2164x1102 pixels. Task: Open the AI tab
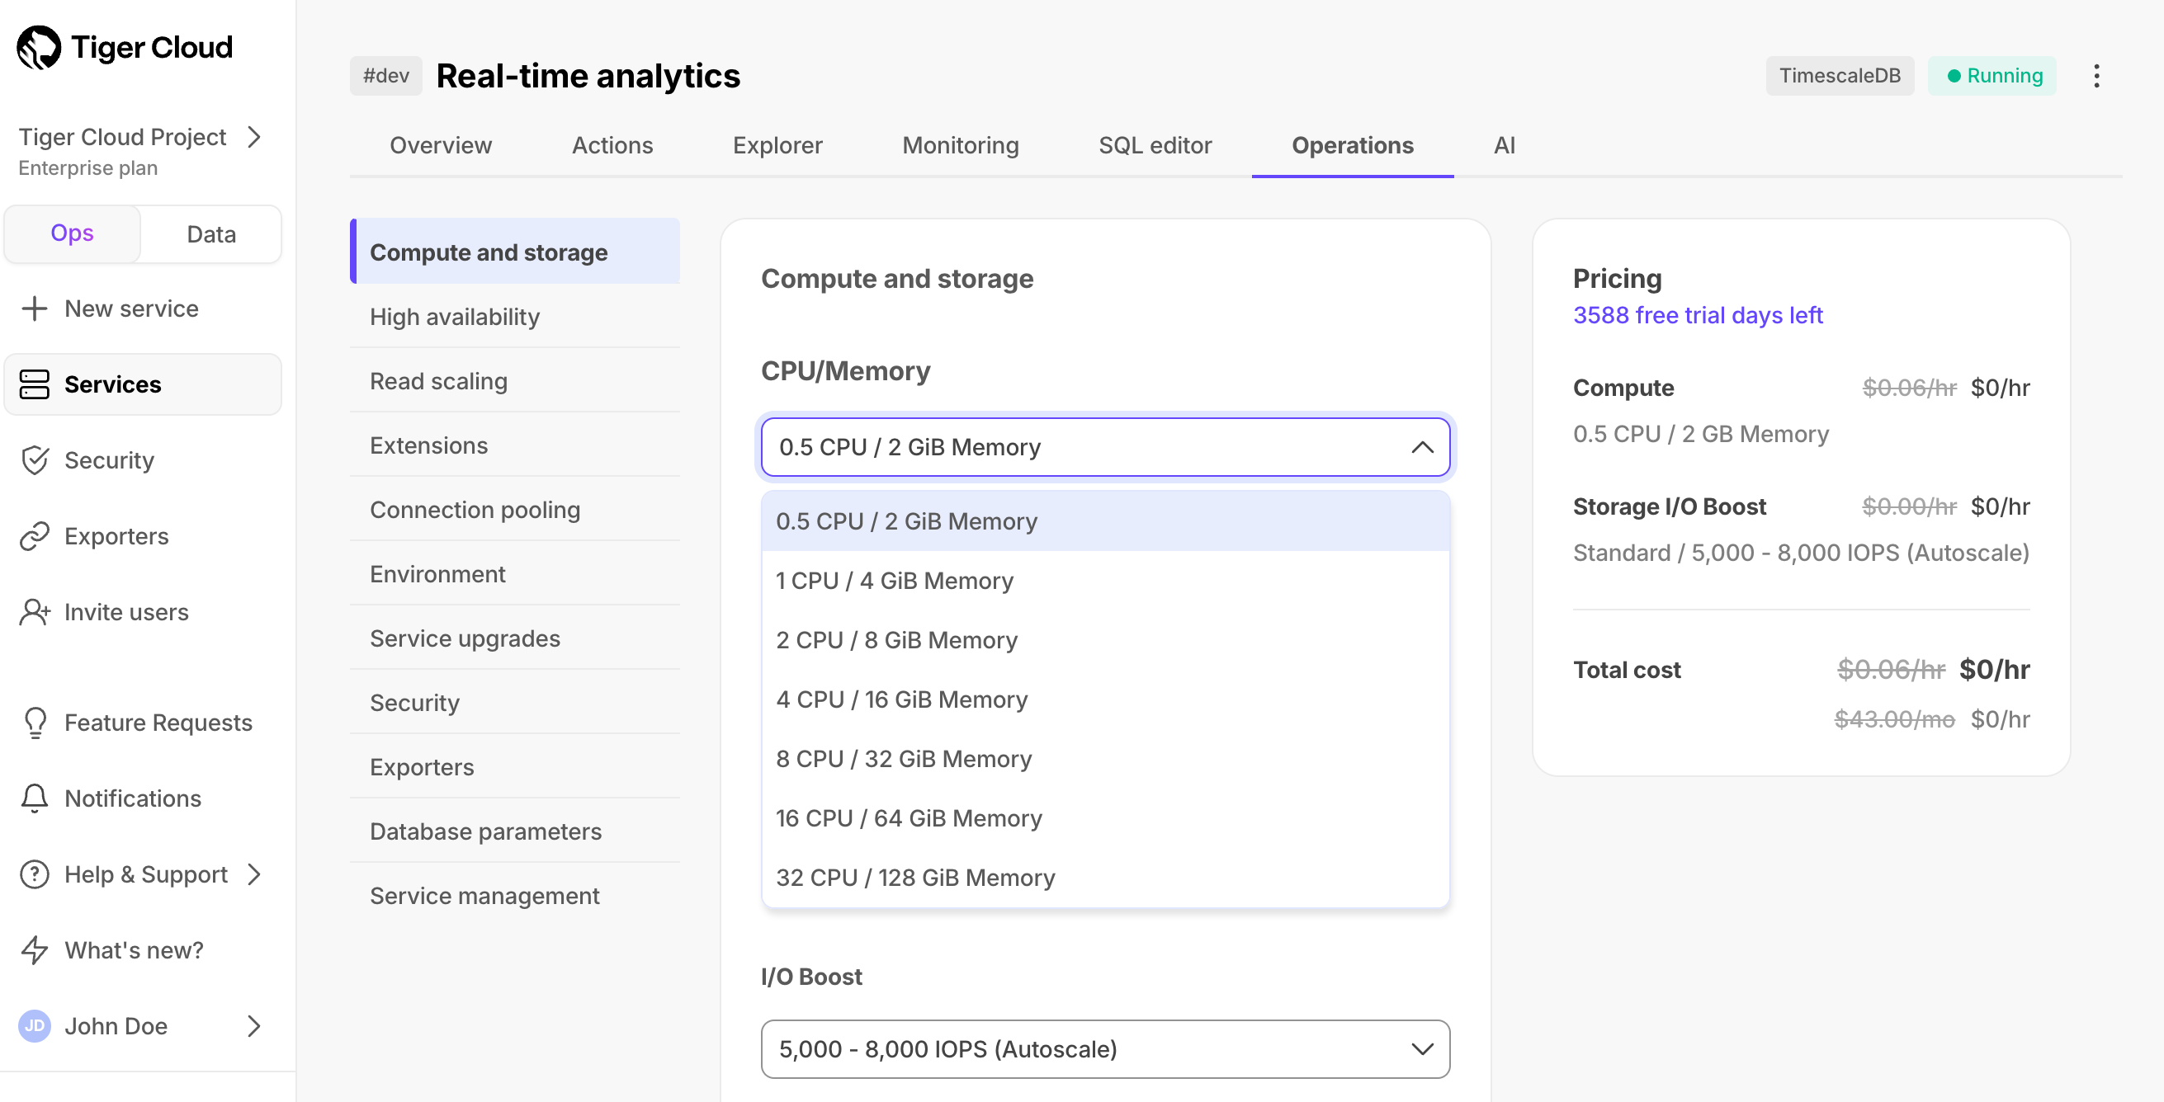click(x=1504, y=146)
